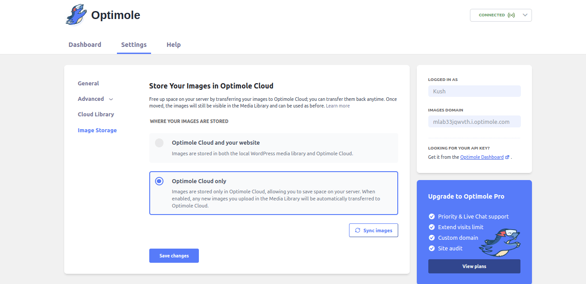Viewport: 586px width, 284px height.
Task: Go to General settings section
Action: coord(88,83)
